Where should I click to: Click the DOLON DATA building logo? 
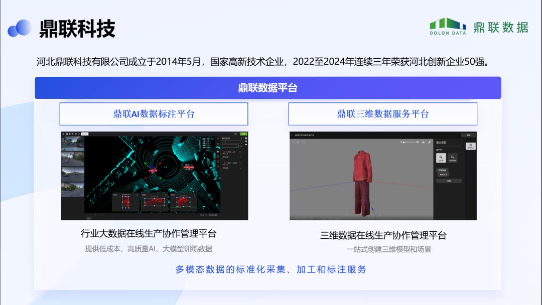pos(448,27)
